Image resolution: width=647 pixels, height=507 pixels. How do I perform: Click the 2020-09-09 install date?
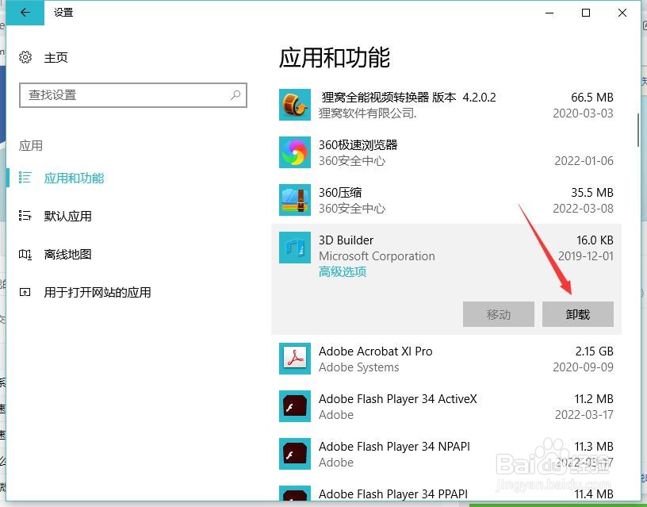point(583,367)
